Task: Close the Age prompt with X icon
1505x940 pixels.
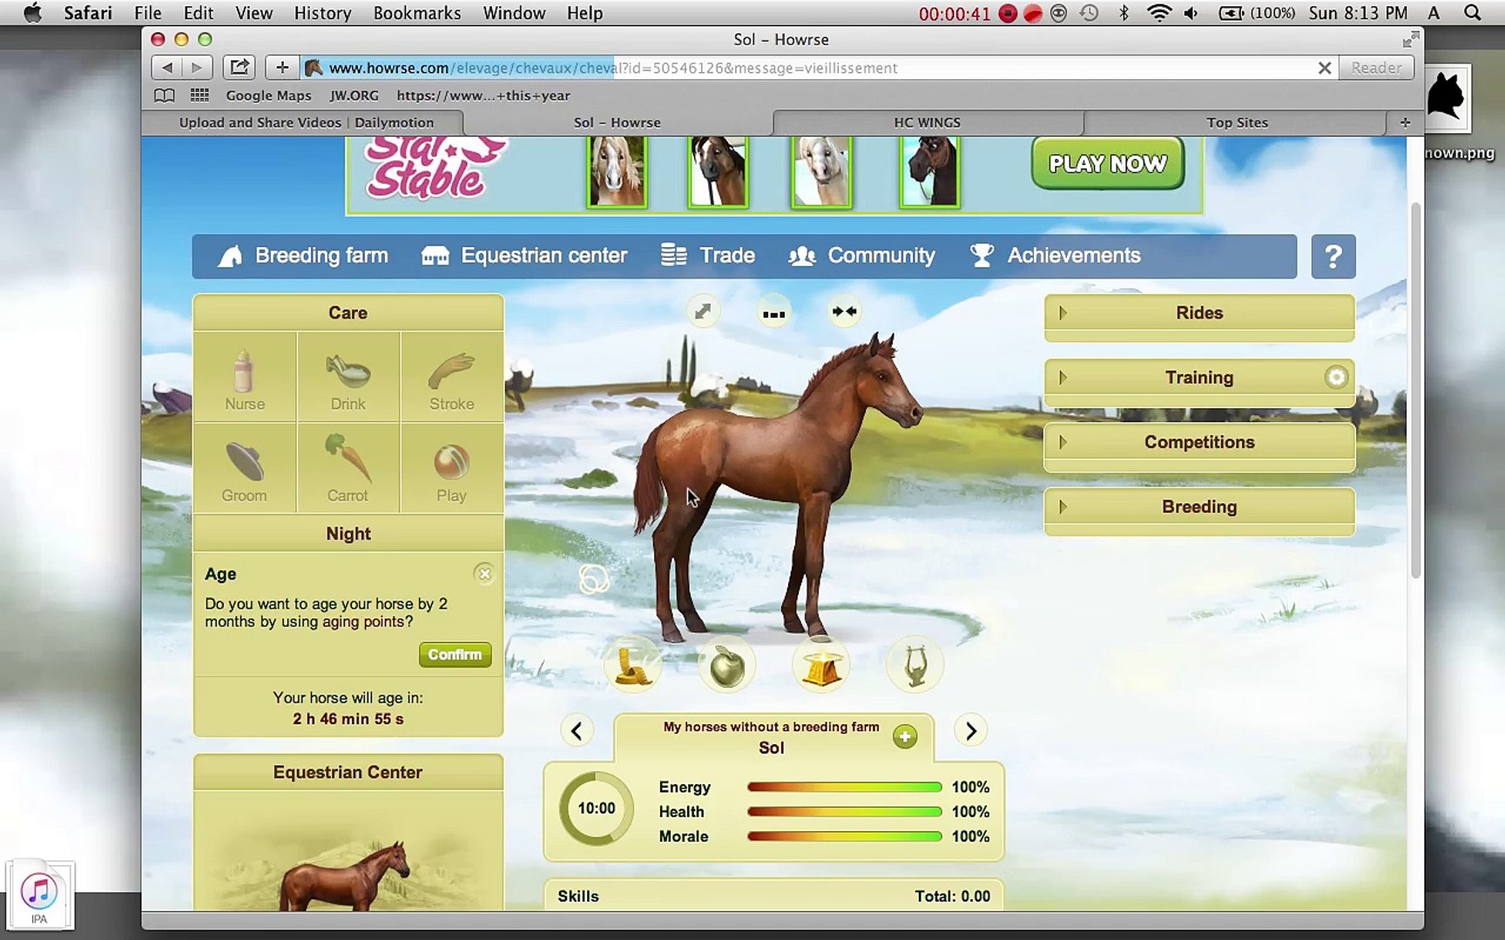Action: 484,574
